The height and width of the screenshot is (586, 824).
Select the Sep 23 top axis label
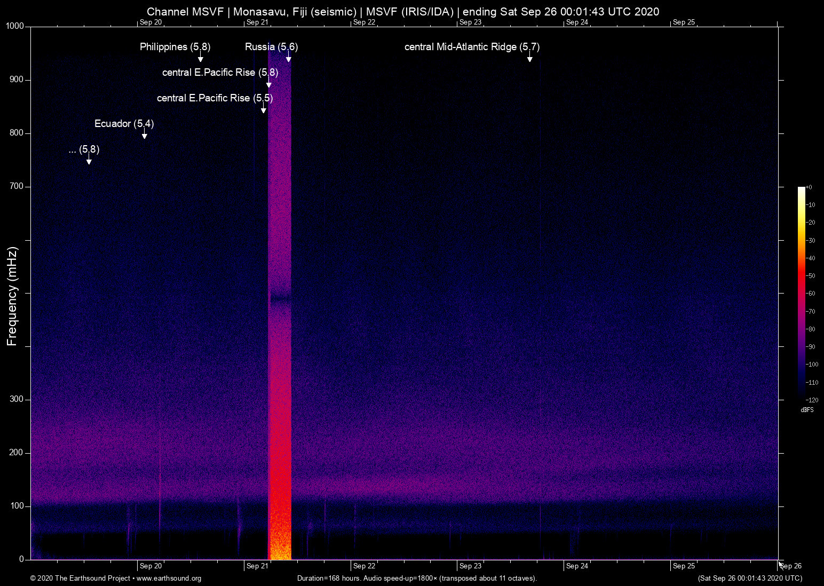(471, 22)
